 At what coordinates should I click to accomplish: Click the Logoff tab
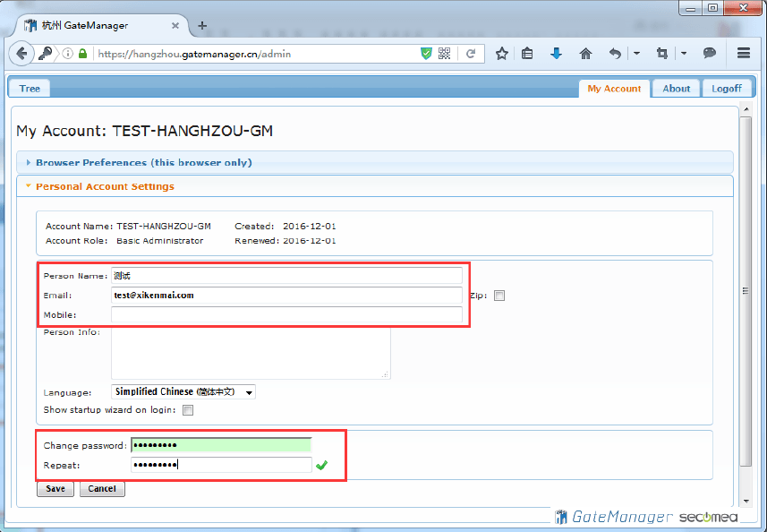(x=726, y=88)
